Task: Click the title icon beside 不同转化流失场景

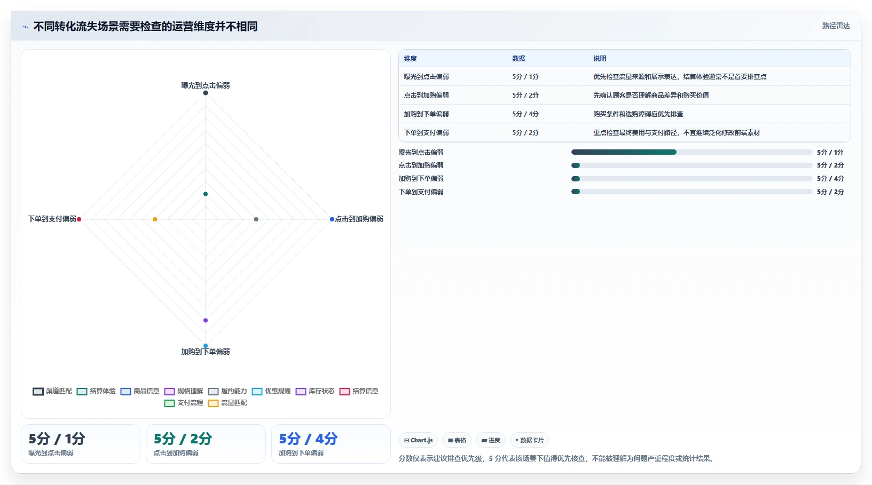Action: click(25, 27)
